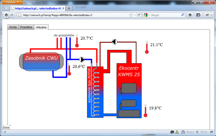The image size is (216, 136).
Task: Click the pump symbol on the top boiler pipe
Action: [x=114, y=42]
